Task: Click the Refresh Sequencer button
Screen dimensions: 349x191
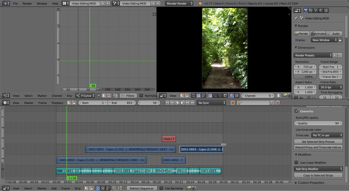Action: click(142, 188)
